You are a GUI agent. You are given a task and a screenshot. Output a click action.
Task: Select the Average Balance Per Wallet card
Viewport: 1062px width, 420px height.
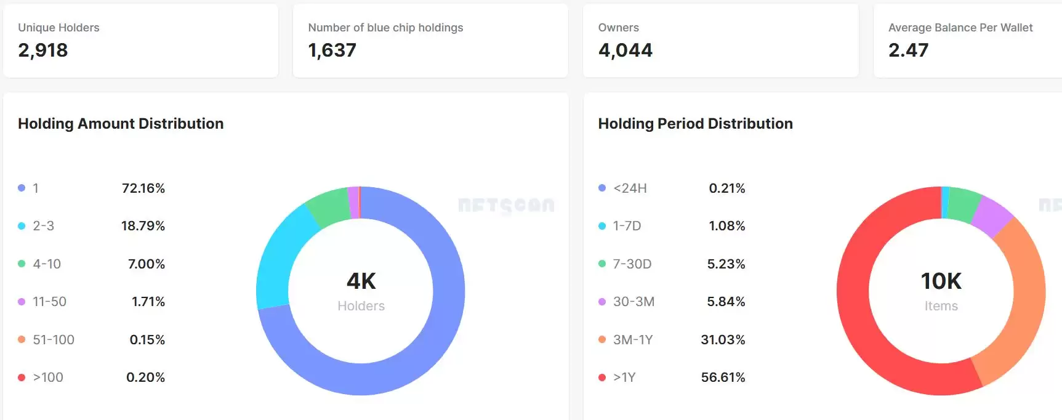[x=968, y=41]
